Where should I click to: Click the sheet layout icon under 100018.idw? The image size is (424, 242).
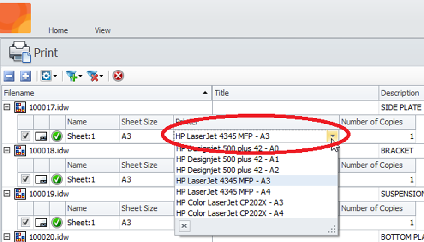(41, 180)
